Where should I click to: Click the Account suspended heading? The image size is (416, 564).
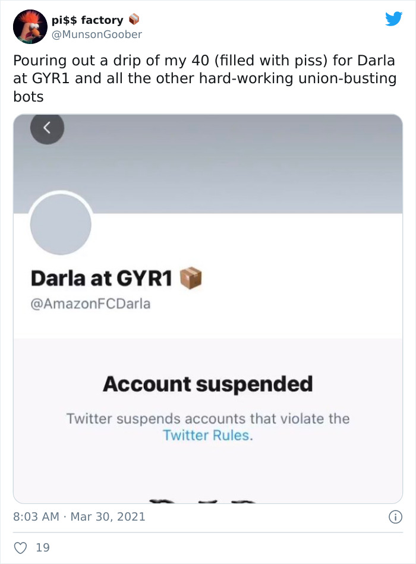coord(207,384)
